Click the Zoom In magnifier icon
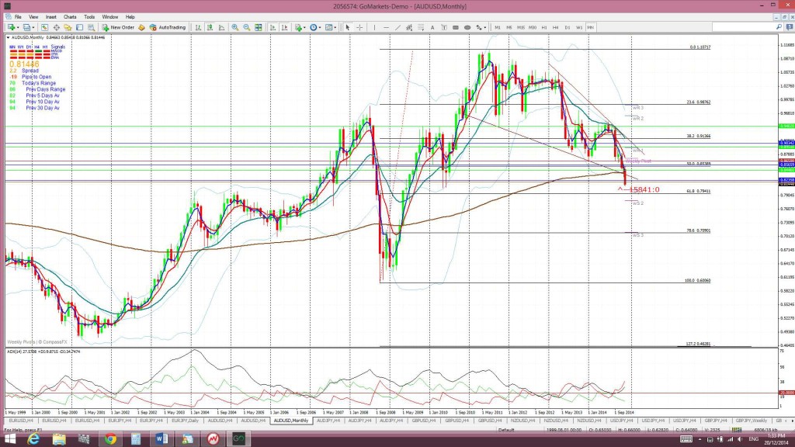Viewport: 795px width, 447px height. point(234,27)
